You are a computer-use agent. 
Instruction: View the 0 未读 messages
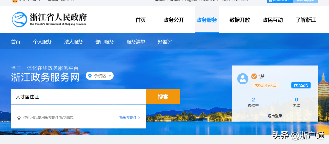click(x=297, y=102)
